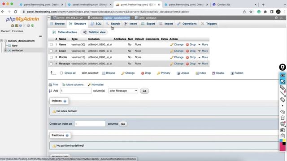Click Drop link for Mobile row

point(191,57)
